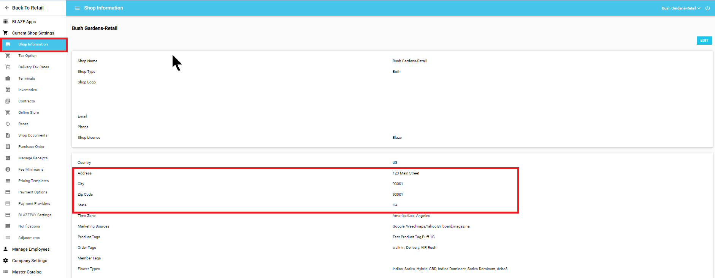Image resolution: width=715 pixels, height=278 pixels.
Task: Click the Fee Minimums dollar icon
Action: 8,170
